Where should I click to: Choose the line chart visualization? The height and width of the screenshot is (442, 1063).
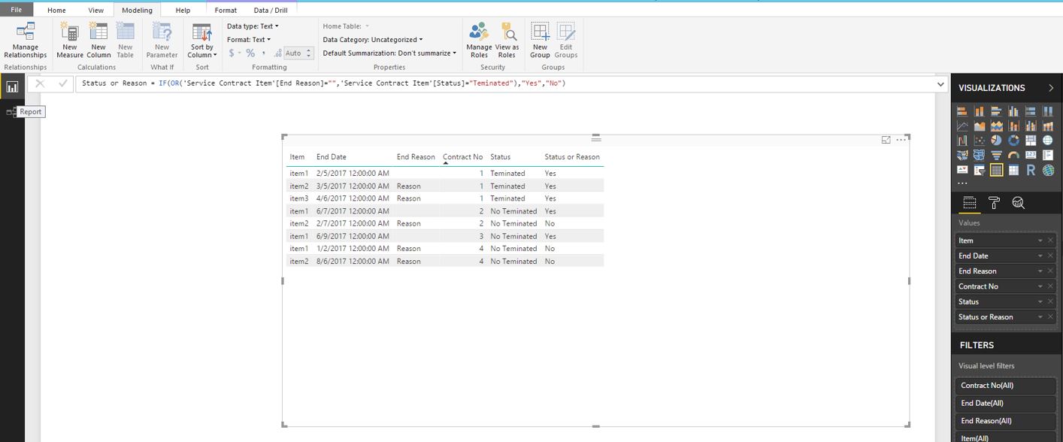tap(962, 126)
